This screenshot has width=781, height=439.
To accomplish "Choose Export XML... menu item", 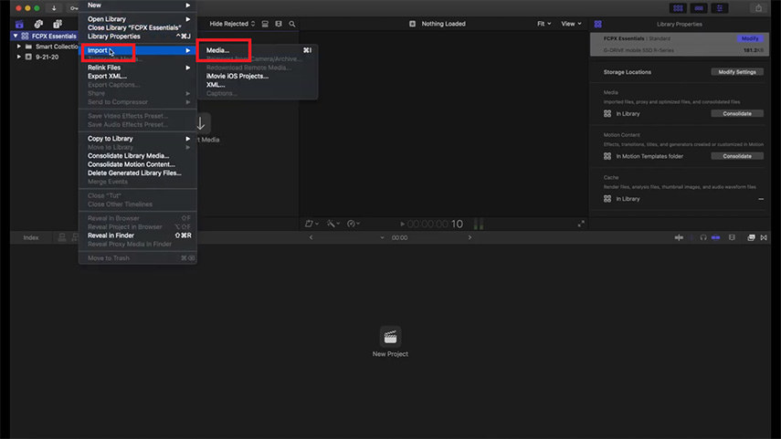I will [x=138, y=76].
